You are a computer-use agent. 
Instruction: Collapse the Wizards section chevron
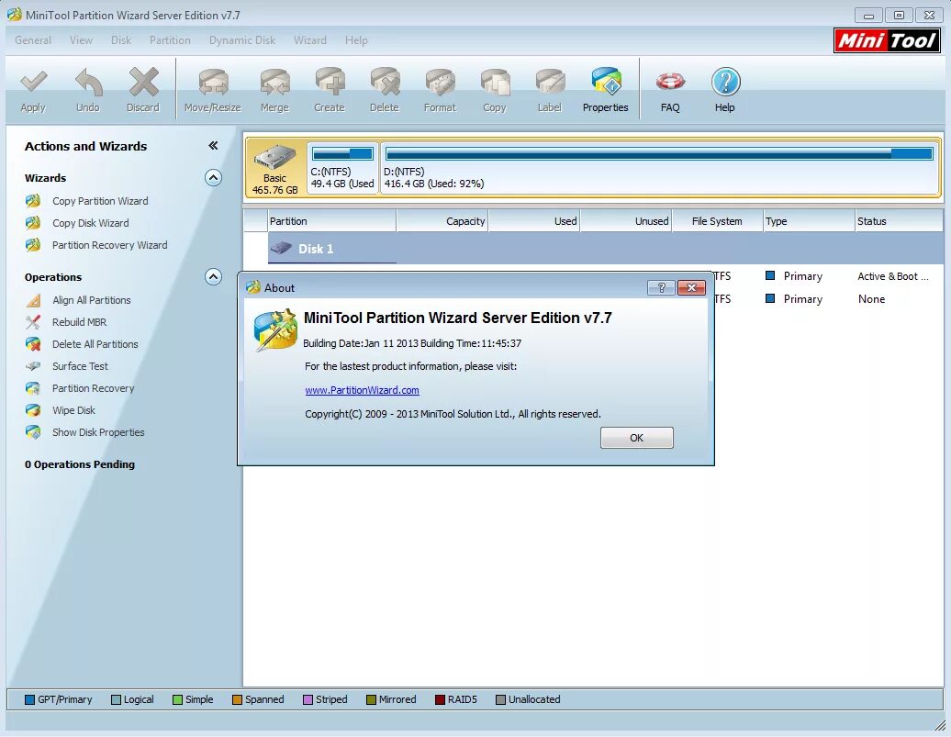(x=213, y=178)
